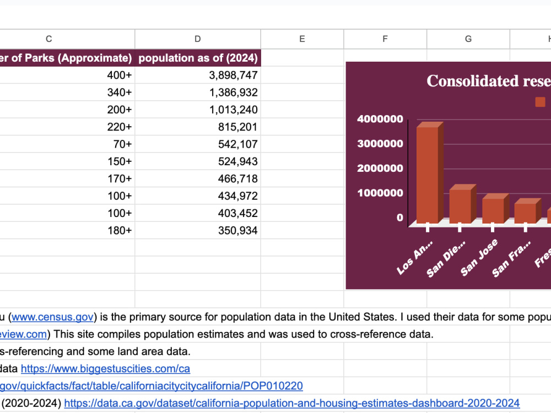The image size is (551, 413).
Task: Select the cell containing 1,013,240
Action: click(x=198, y=110)
